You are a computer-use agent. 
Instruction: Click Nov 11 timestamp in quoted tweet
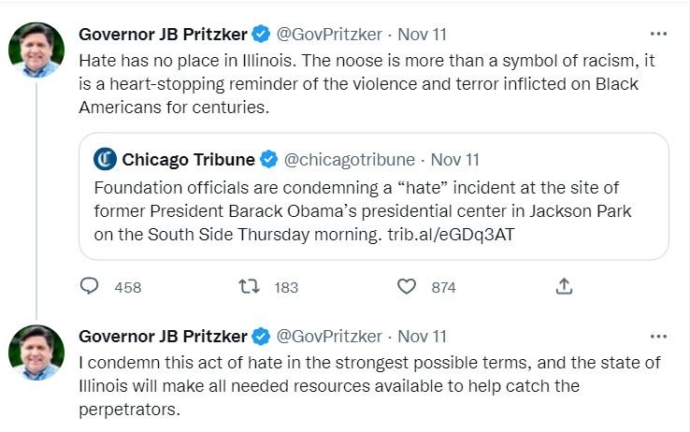click(455, 158)
